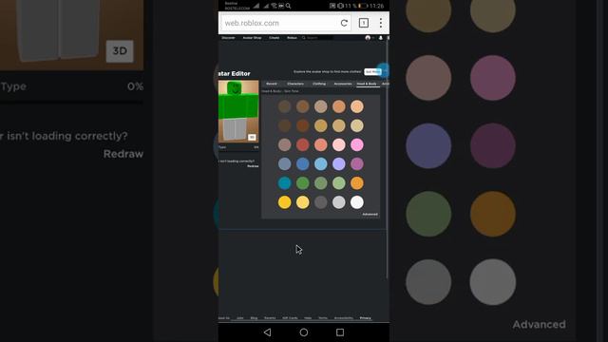
Task: Pick the lavender swatch
Action: pos(338,163)
